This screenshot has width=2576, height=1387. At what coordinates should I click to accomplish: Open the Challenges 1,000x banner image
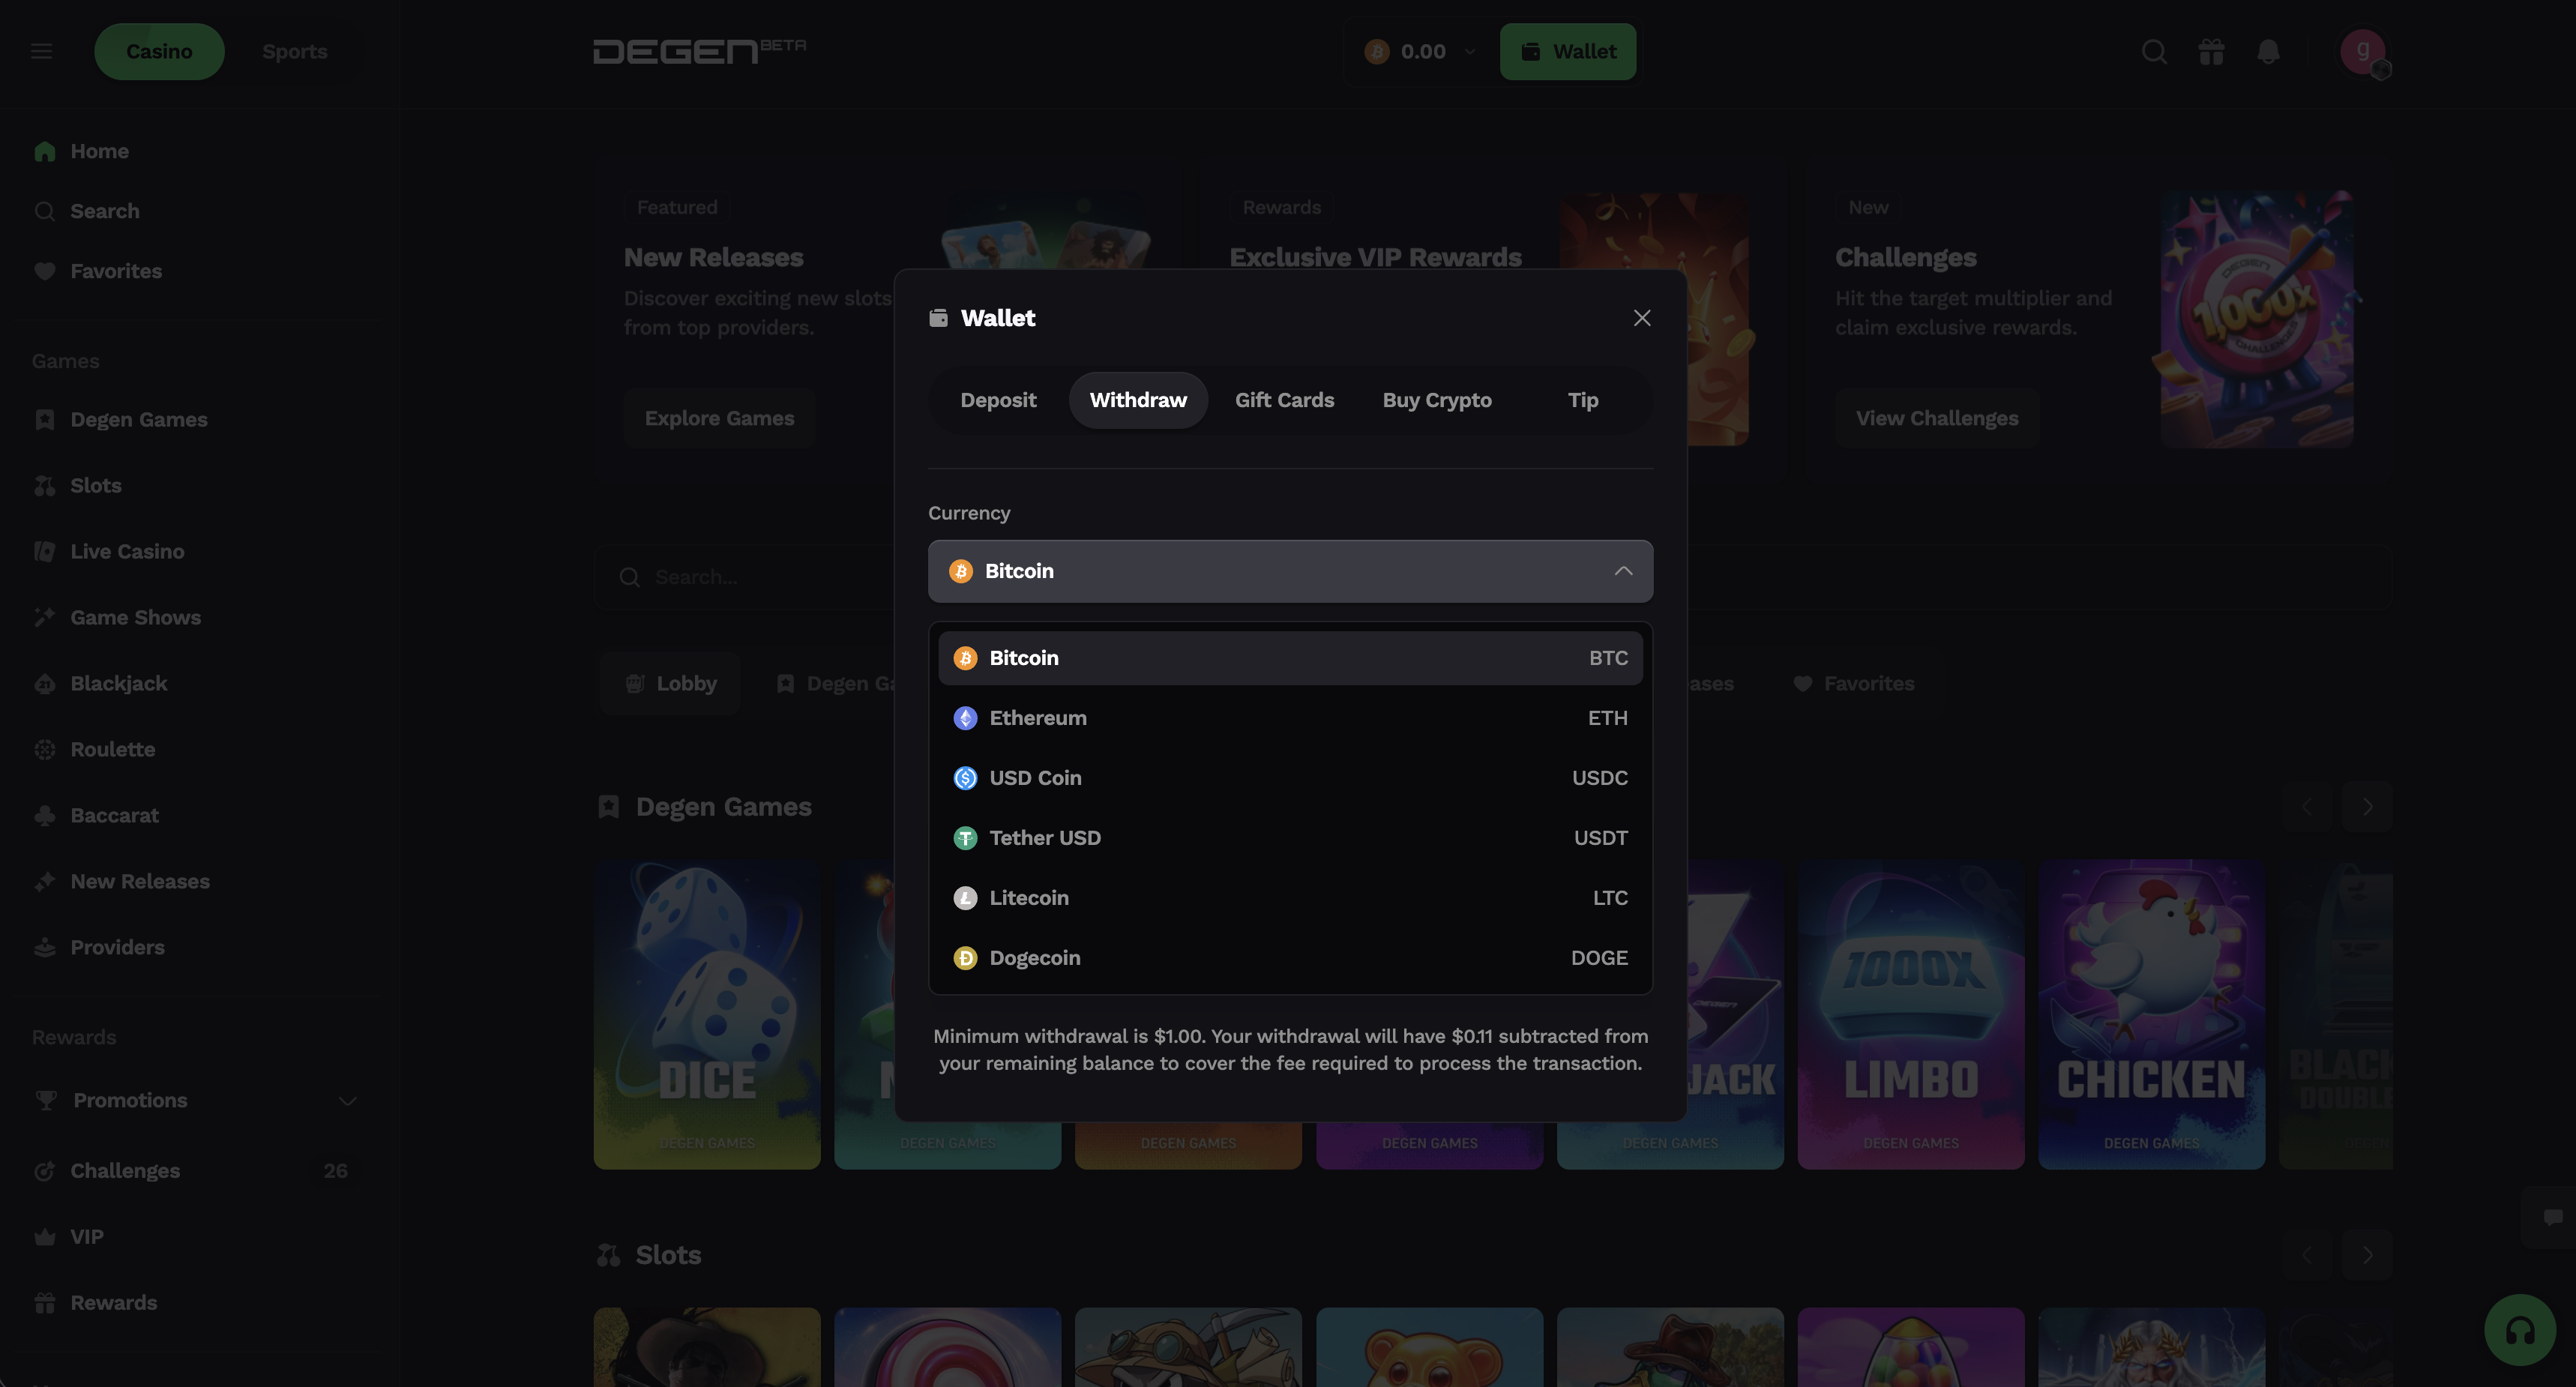coord(2257,320)
